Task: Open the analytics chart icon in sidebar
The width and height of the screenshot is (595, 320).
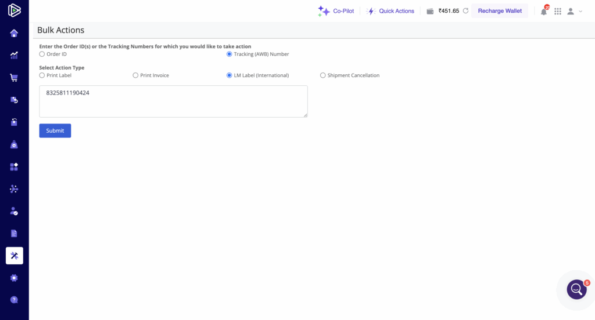Action: pyautogui.click(x=14, y=56)
